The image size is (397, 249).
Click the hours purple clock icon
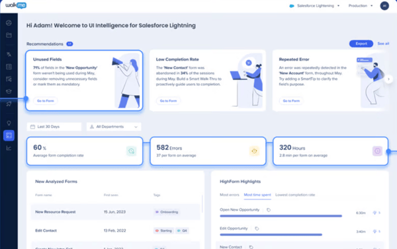point(377,151)
